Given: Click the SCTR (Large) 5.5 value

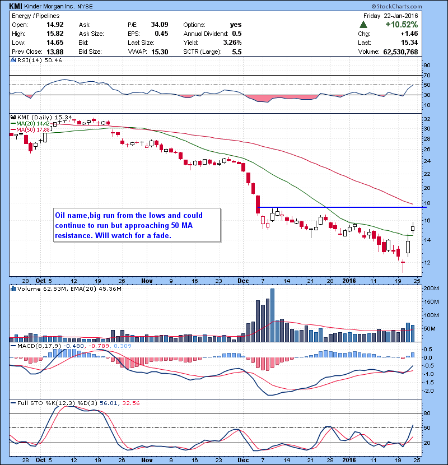Looking at the screenshot, I should click(x=237, y=52).
